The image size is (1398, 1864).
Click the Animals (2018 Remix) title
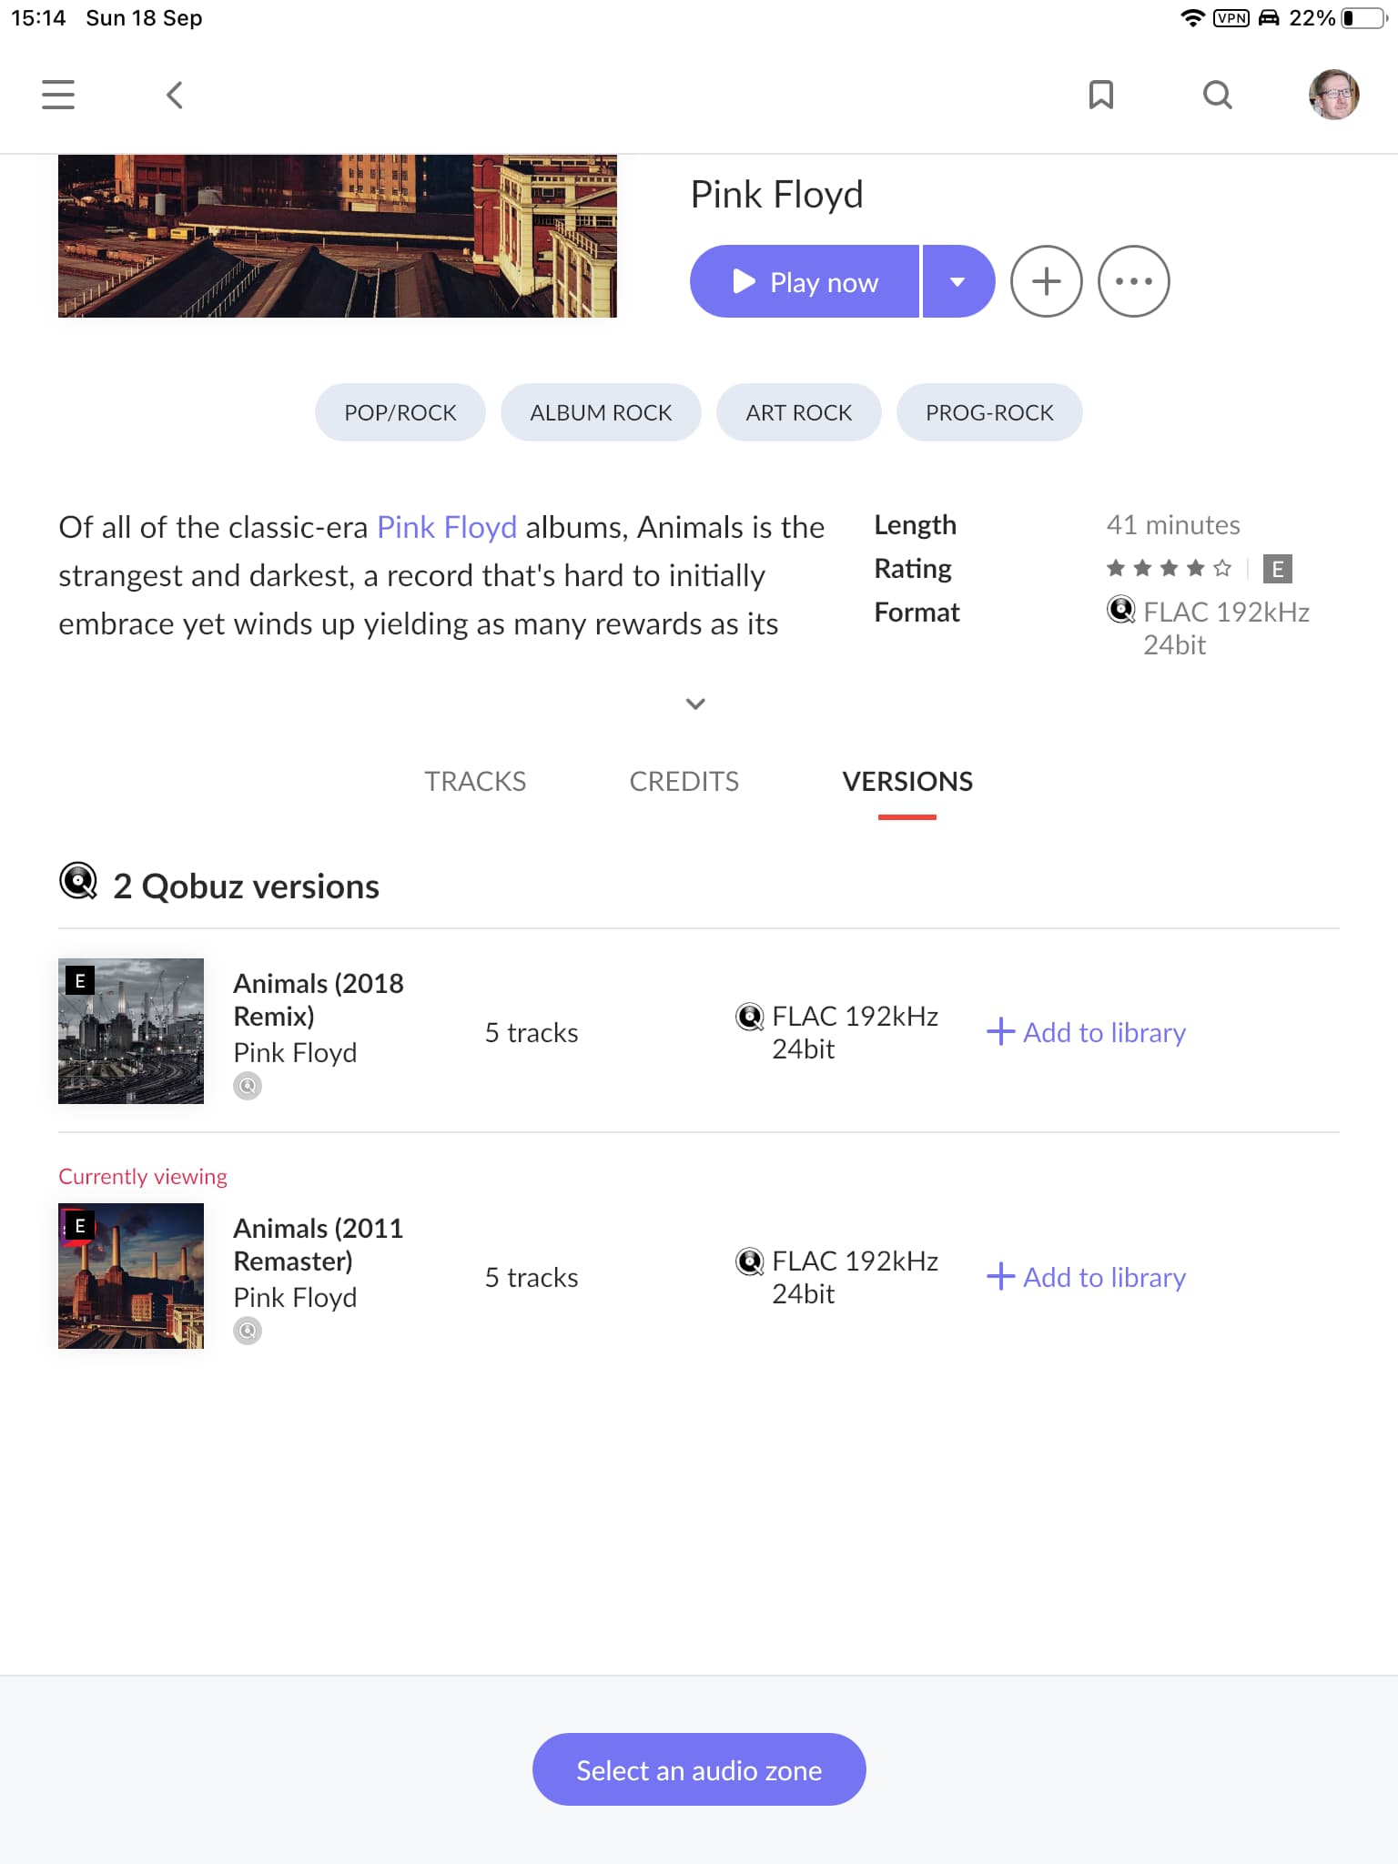pyautogui.click(x=319, y=999)
